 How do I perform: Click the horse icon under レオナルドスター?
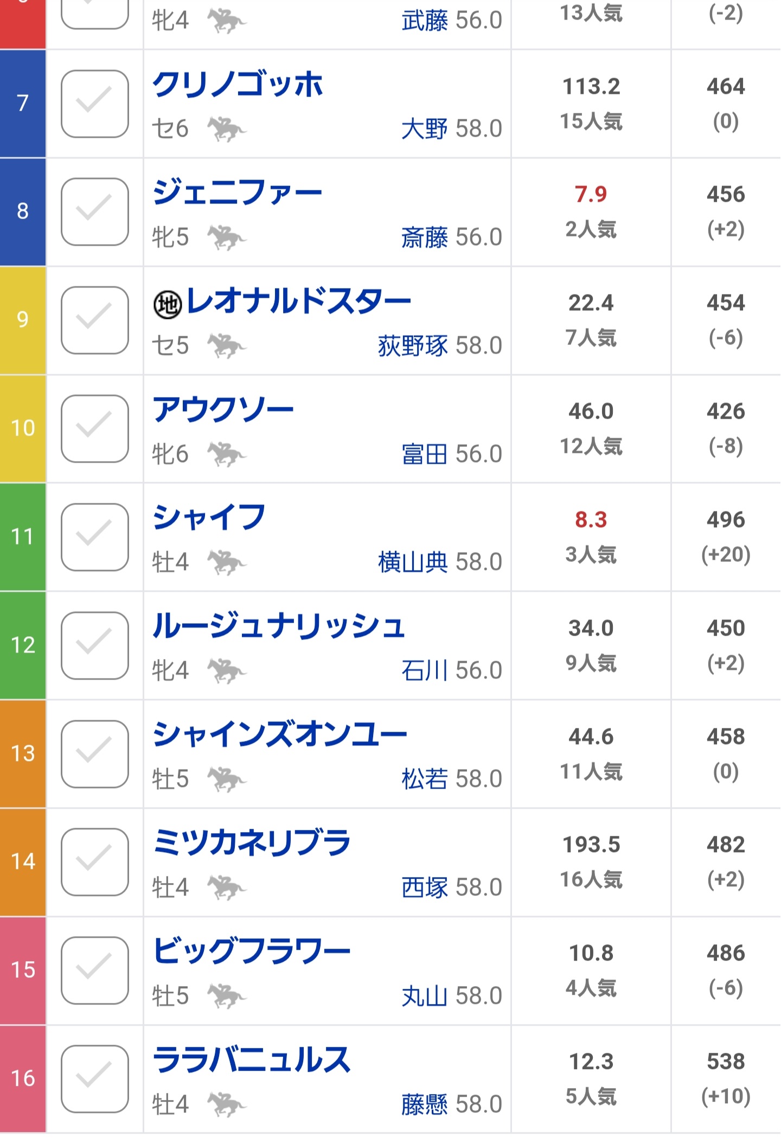(x=227, y=346)
